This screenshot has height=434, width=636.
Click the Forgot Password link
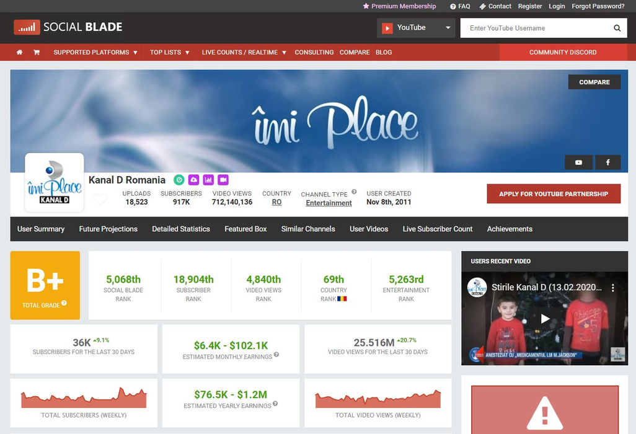(x=598, y=6)
